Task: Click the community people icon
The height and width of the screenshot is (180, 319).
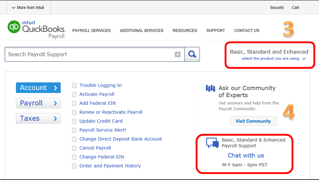Action: click(x=210, y=88)
